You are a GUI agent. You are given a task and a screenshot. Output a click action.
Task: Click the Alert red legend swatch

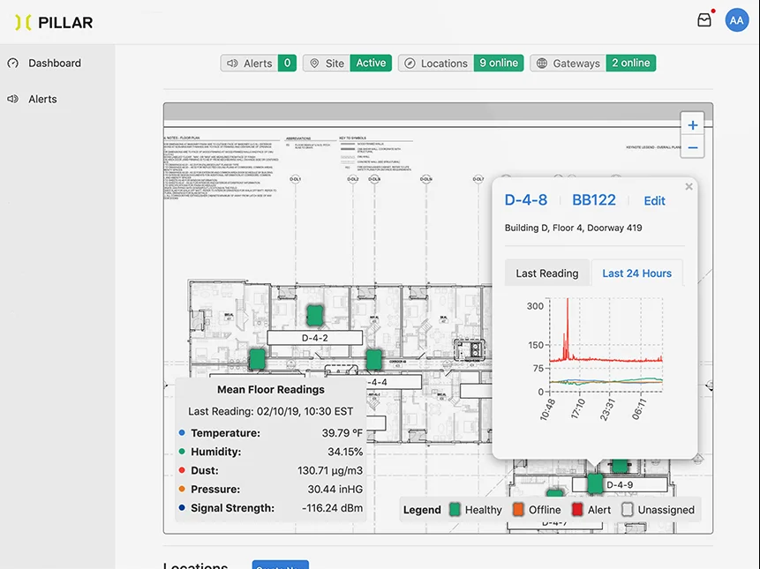[577, 509]
